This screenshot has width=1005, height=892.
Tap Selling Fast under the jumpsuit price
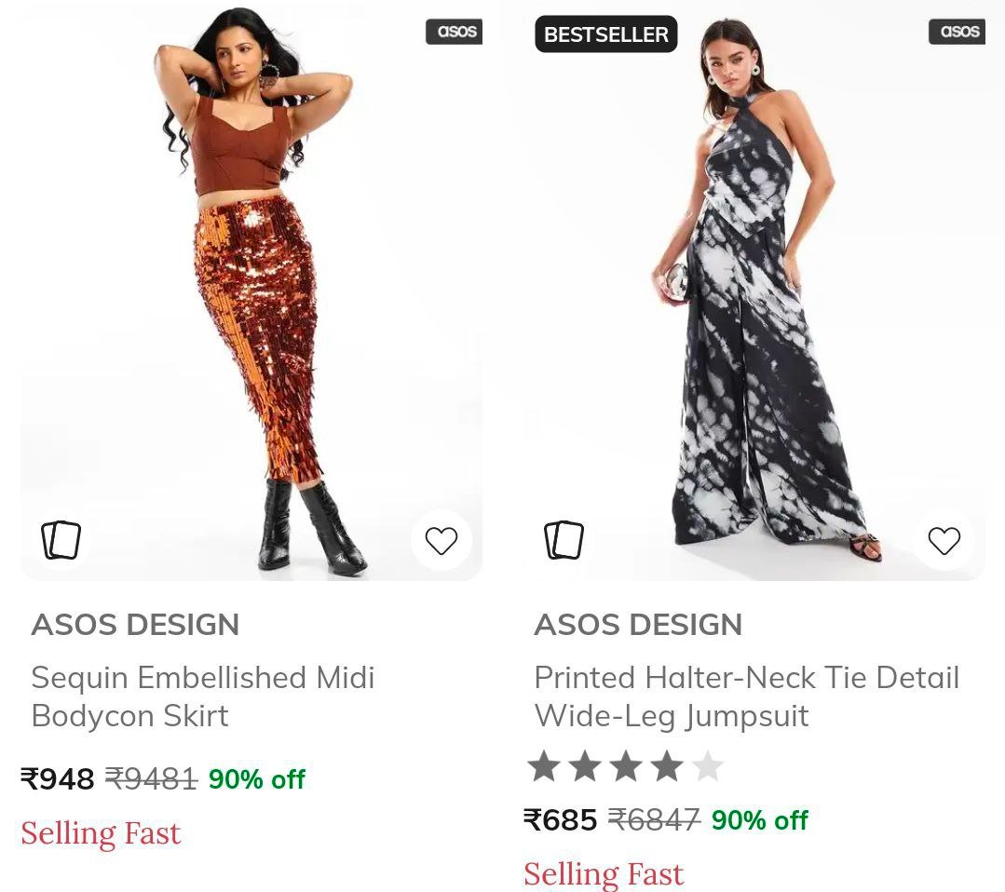[x=604, y=873]
